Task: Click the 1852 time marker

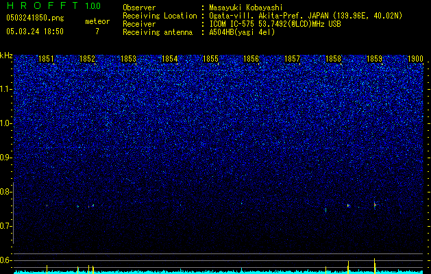Action: [x=87, y=59]
